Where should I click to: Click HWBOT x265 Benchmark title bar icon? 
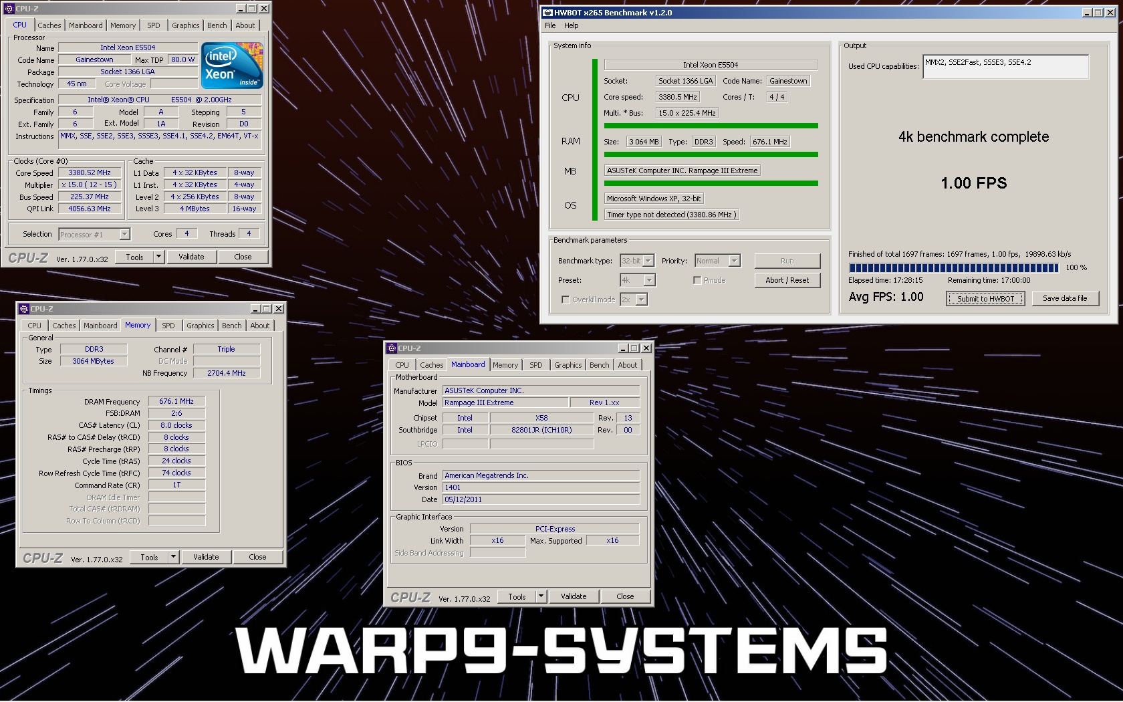point(547,13)
